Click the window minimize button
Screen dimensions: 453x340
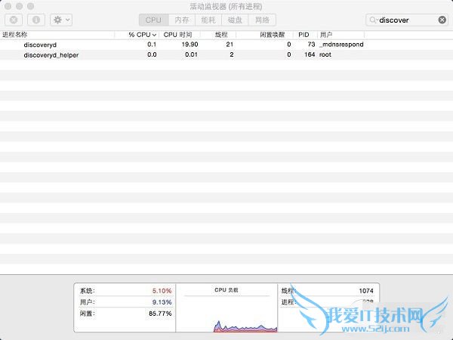pos(20,6)
